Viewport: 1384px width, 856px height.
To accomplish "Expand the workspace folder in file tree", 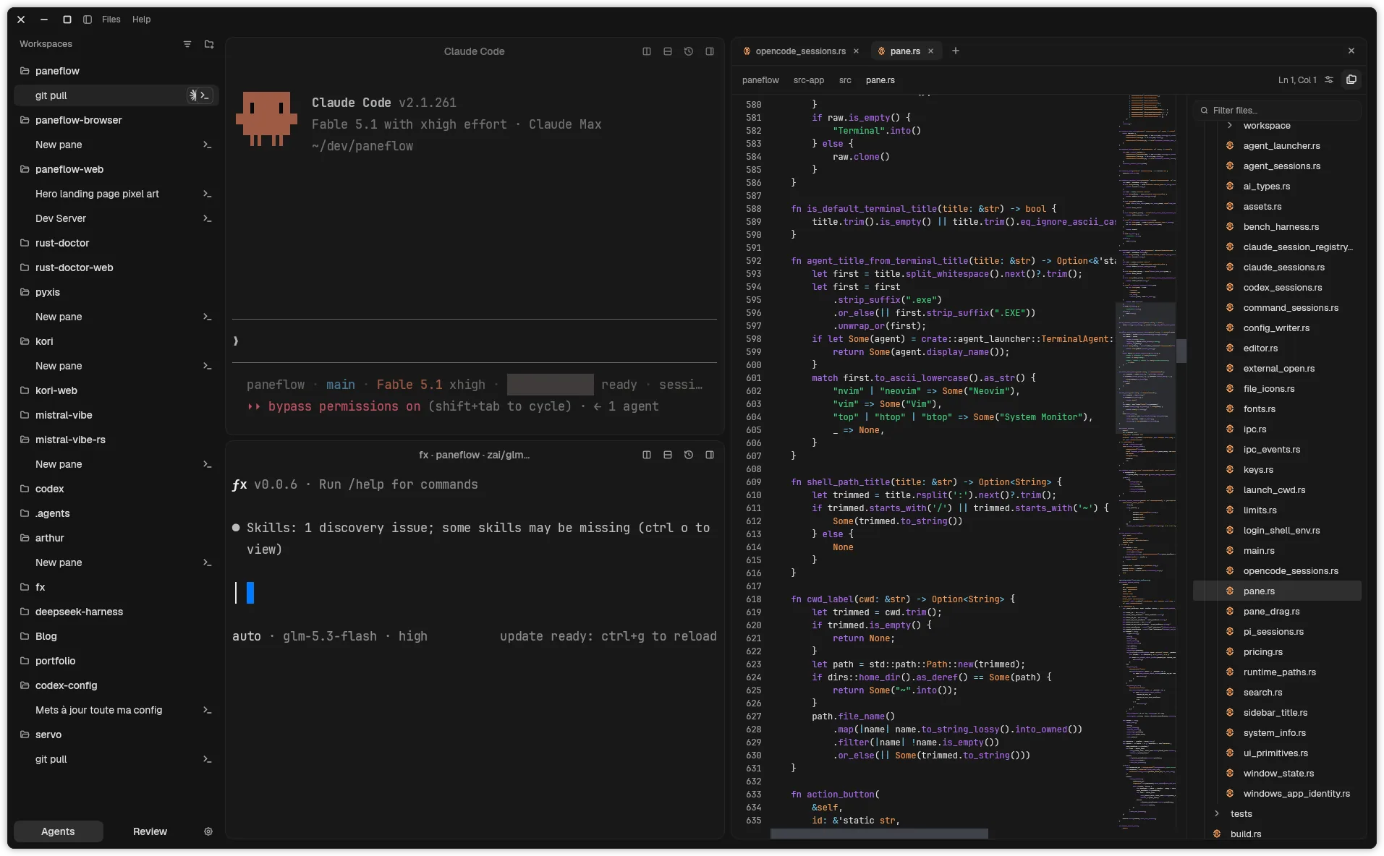I will 1230,126.
